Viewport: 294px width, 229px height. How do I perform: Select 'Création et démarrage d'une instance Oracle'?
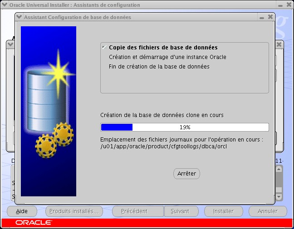(167, 57)
